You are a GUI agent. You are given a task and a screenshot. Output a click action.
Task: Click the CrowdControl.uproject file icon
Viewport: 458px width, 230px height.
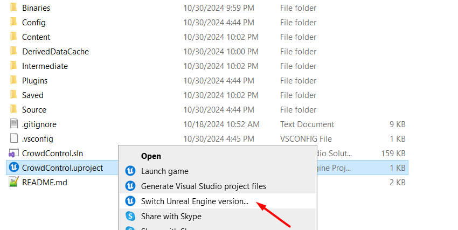[x=13, y=168]
